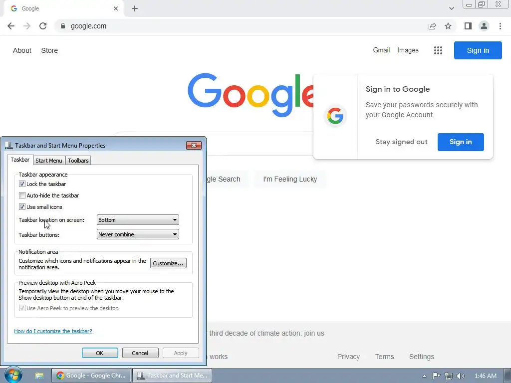View site info via lock icon
This screenshot has height=383, width=511.
pyautogui.click(x=63, y=26)
